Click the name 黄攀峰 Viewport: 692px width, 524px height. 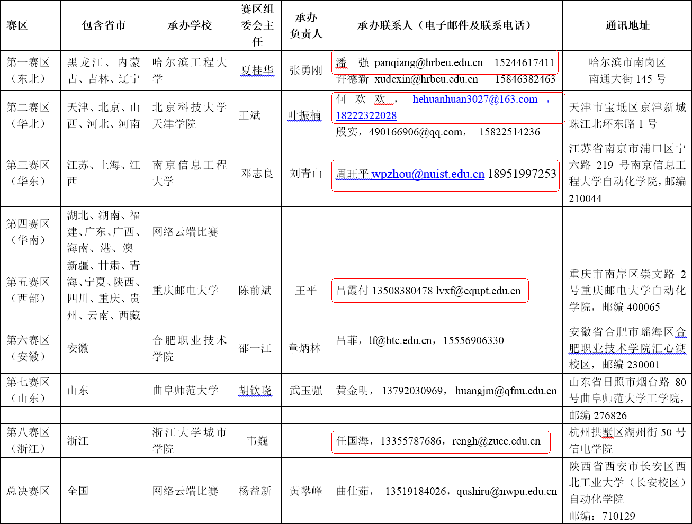[305, 491]
